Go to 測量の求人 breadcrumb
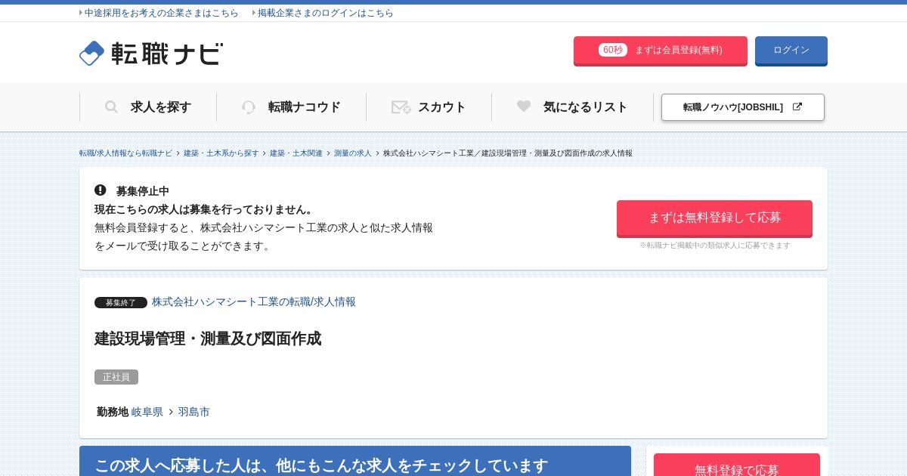 click(353, 153)
